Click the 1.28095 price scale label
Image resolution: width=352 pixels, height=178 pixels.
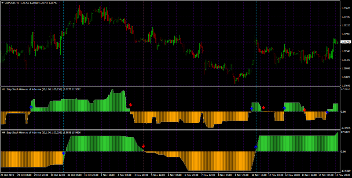coord(346,68)
